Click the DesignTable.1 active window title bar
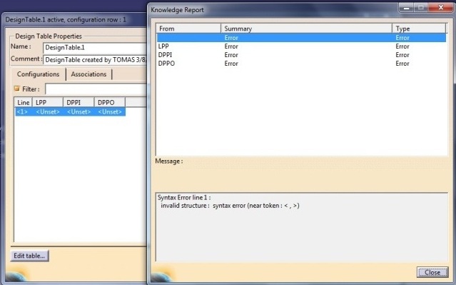Screen dimensions: 456x285 [x=74, y=20]
